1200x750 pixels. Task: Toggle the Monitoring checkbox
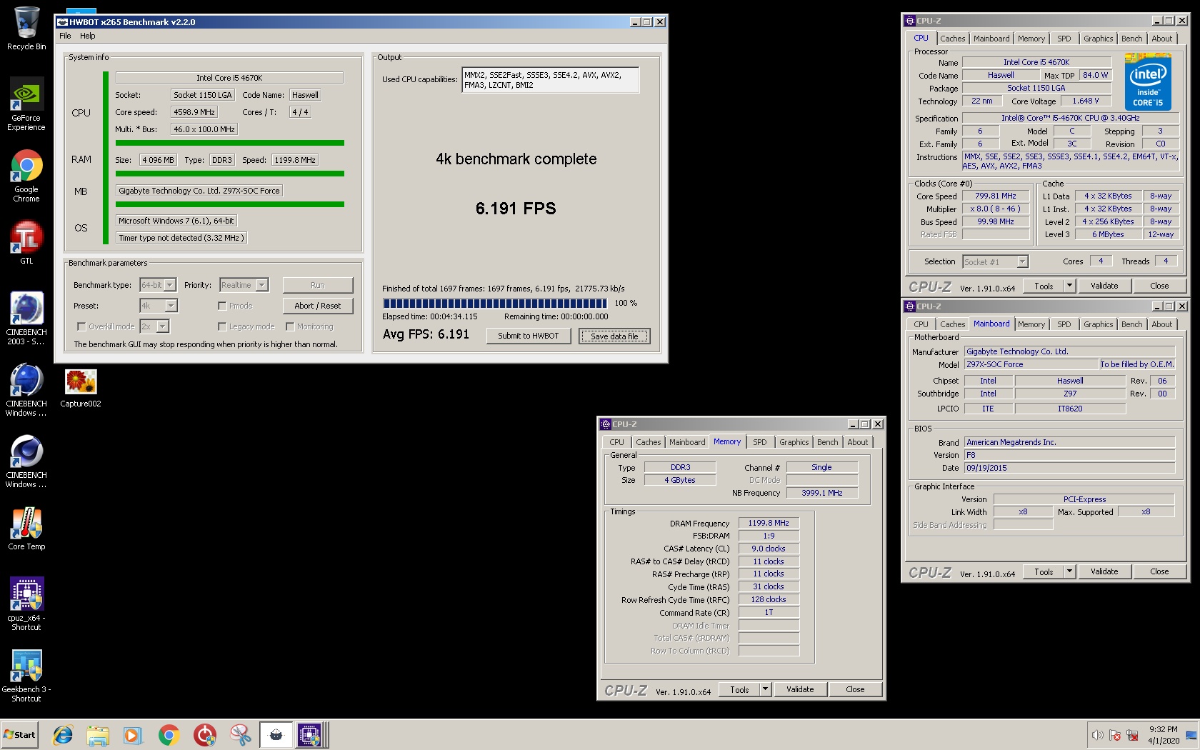click(290, 326)
